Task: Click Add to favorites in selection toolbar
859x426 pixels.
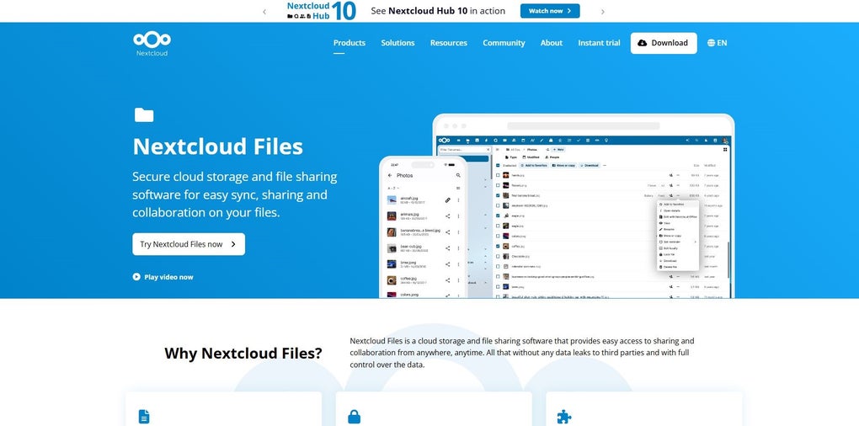Action: 534,165
